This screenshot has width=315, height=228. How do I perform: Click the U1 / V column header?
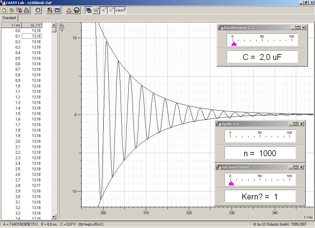point(32,25)
